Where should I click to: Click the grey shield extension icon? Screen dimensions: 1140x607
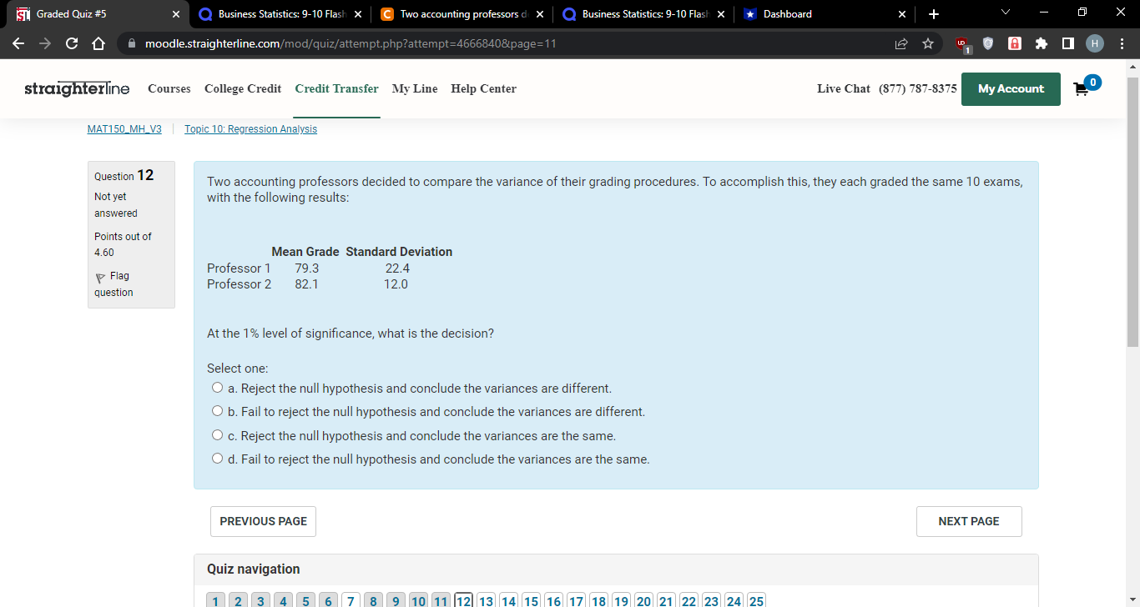(x=988, y=43)
